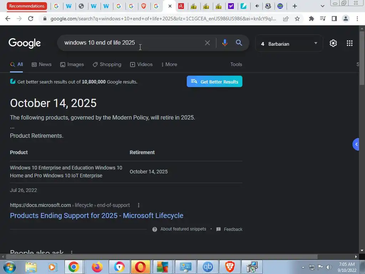365x274 pixels.
Task: Click the docs.microsoft.com breadcrumb URL
Action: 70,205
